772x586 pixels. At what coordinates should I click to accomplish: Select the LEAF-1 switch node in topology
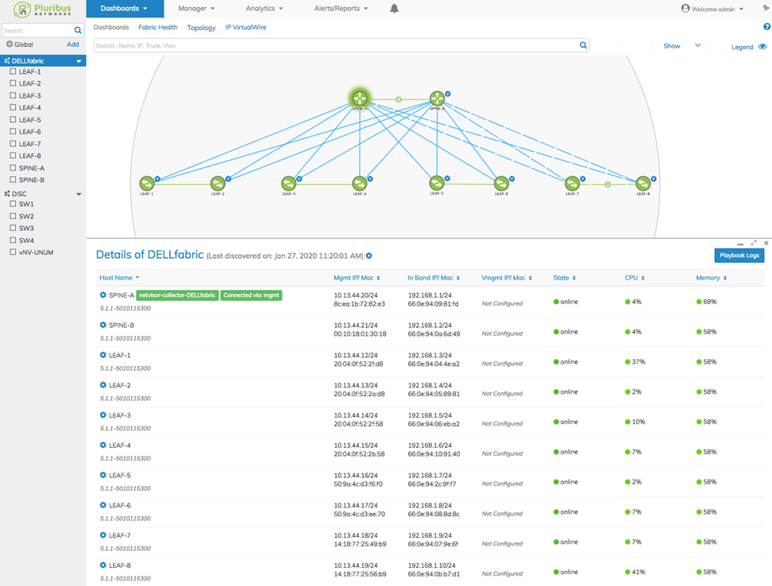pos(147,183)
